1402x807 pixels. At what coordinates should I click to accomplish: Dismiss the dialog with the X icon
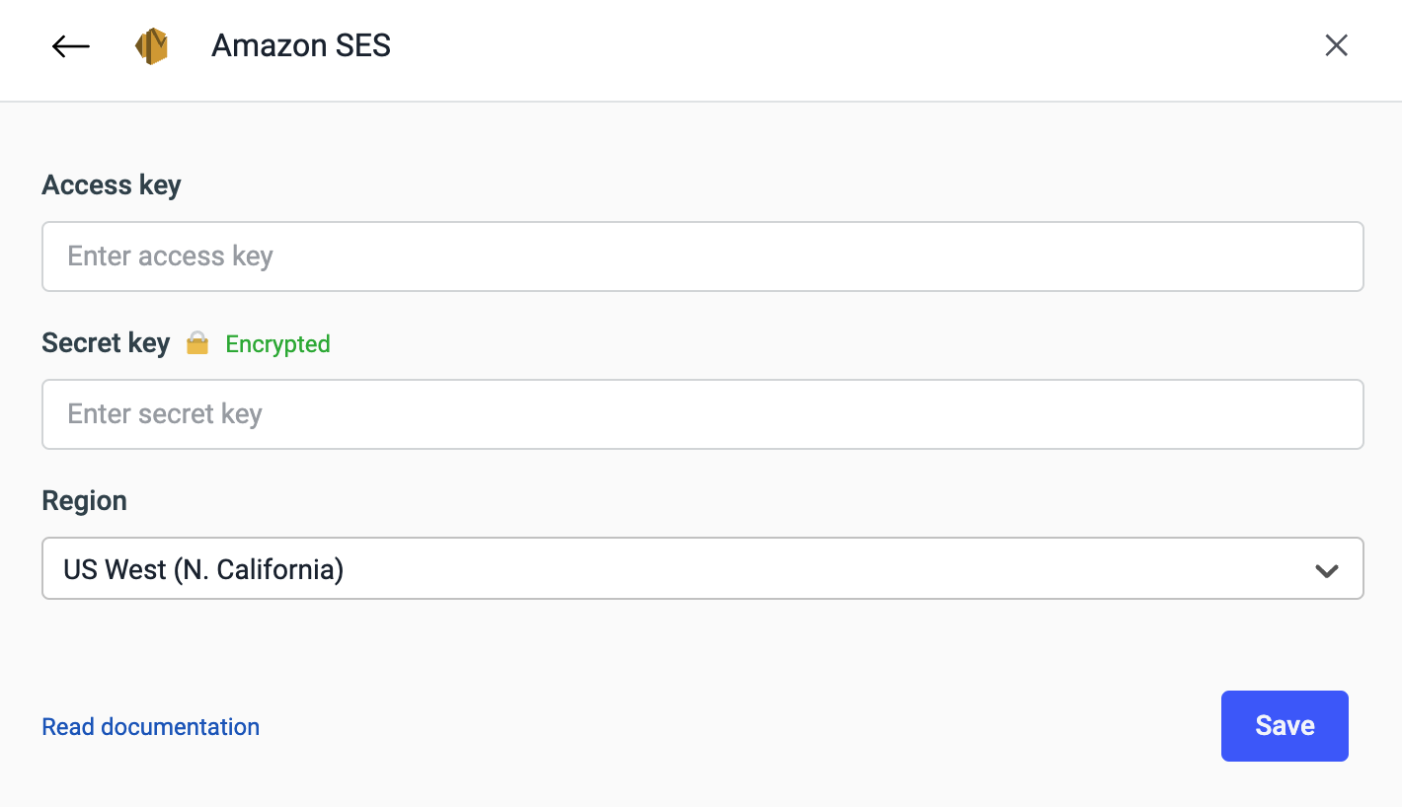pos(1336,45)
